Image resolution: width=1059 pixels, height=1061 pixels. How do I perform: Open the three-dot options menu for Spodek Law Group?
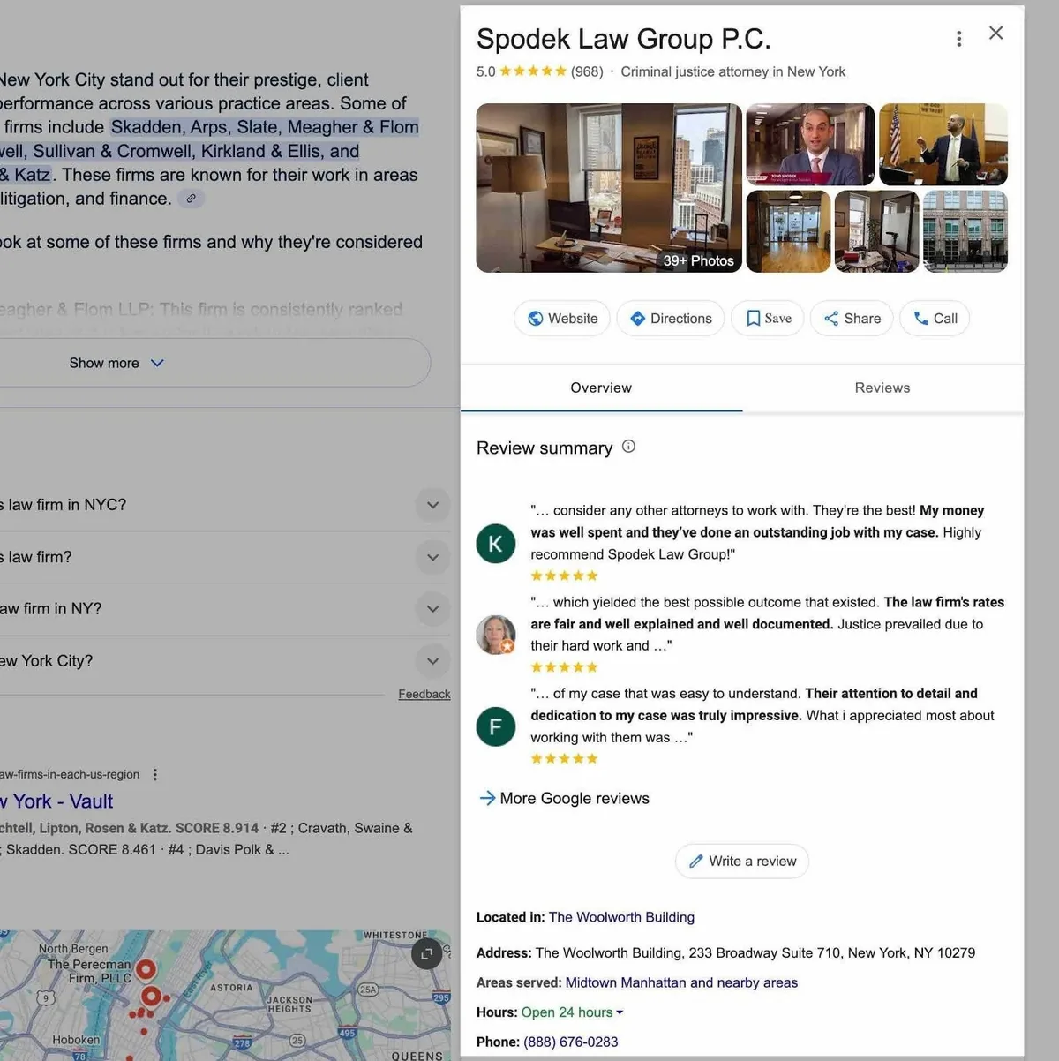coord(958,39)
